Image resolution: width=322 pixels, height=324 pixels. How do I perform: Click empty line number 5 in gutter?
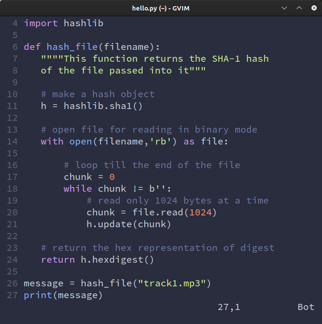point(15,35)
